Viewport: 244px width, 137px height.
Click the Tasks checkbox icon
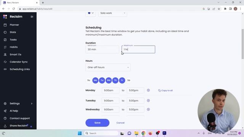[5, 40]
